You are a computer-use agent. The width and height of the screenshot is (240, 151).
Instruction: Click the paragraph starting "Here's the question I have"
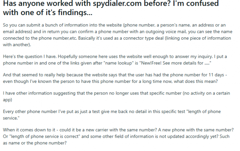coord(115,60)
